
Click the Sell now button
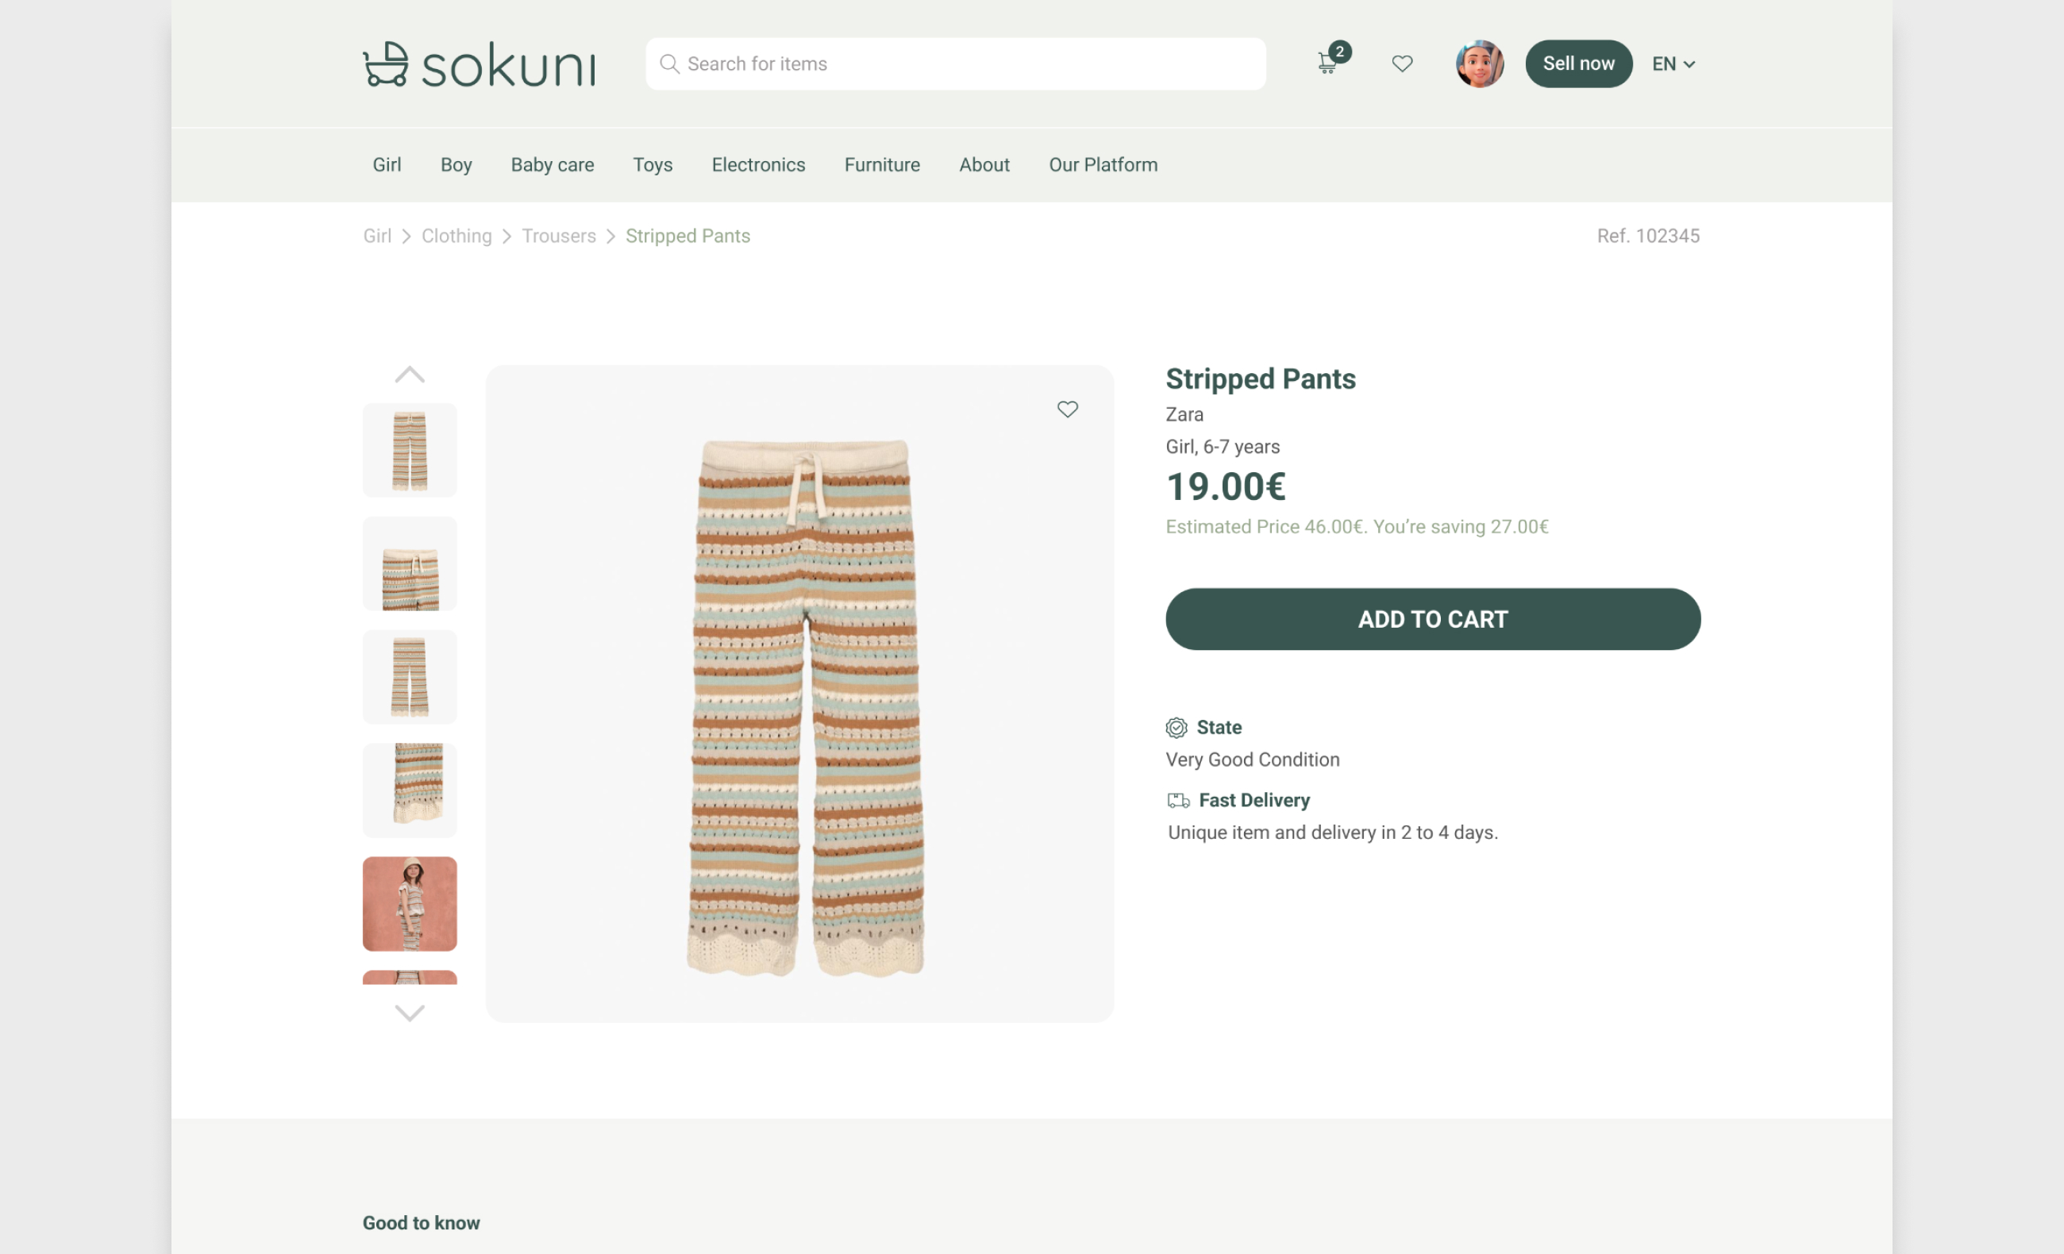1578,63
